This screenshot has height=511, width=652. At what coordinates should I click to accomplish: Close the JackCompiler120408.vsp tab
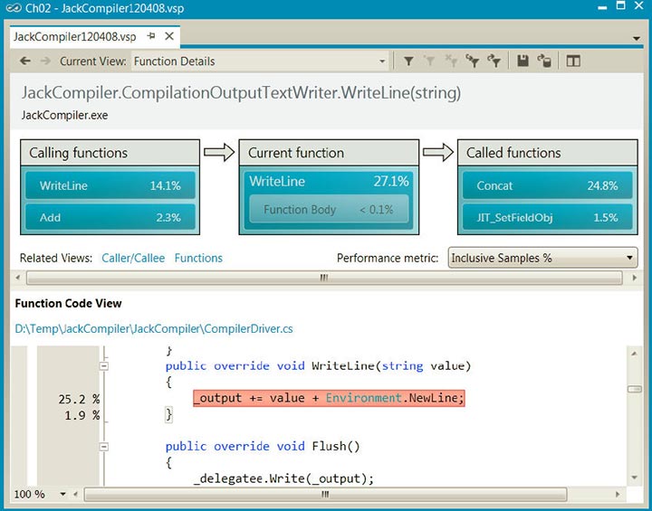(169, 37)
